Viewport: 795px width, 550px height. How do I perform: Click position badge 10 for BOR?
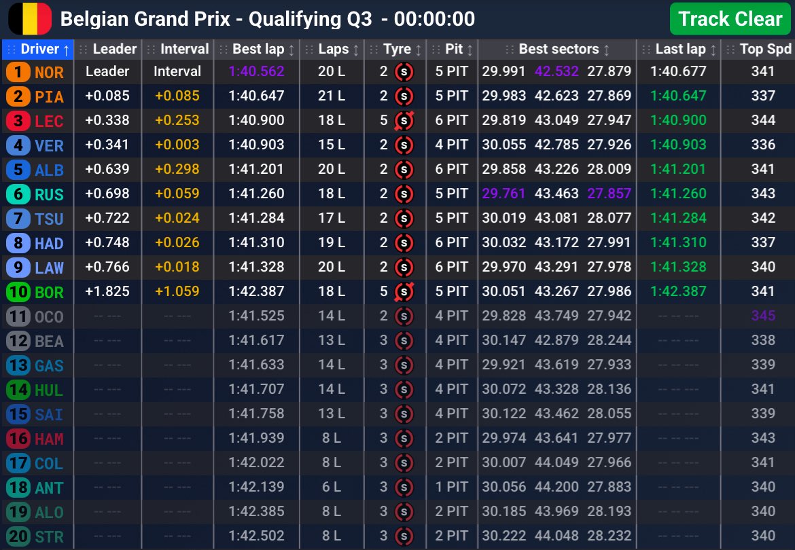[x=18, y=292]
